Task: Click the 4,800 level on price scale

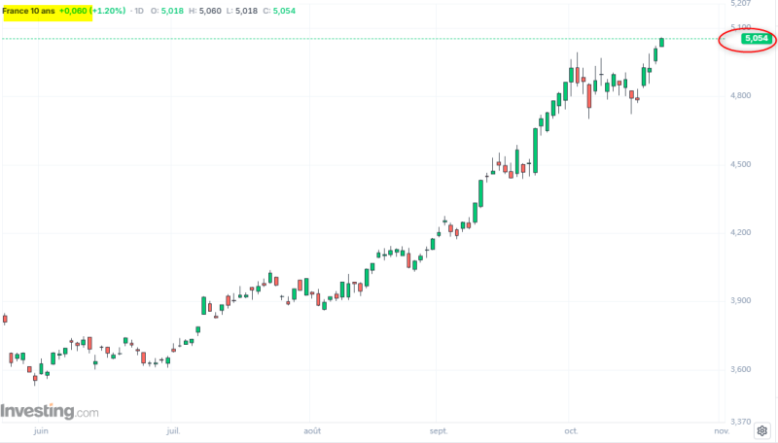Action: pyautogui.click(x=740, y=95)
